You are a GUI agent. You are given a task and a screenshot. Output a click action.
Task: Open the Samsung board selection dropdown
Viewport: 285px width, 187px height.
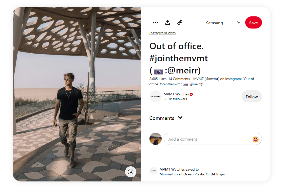pyautogui.click(x=223, y=23)
